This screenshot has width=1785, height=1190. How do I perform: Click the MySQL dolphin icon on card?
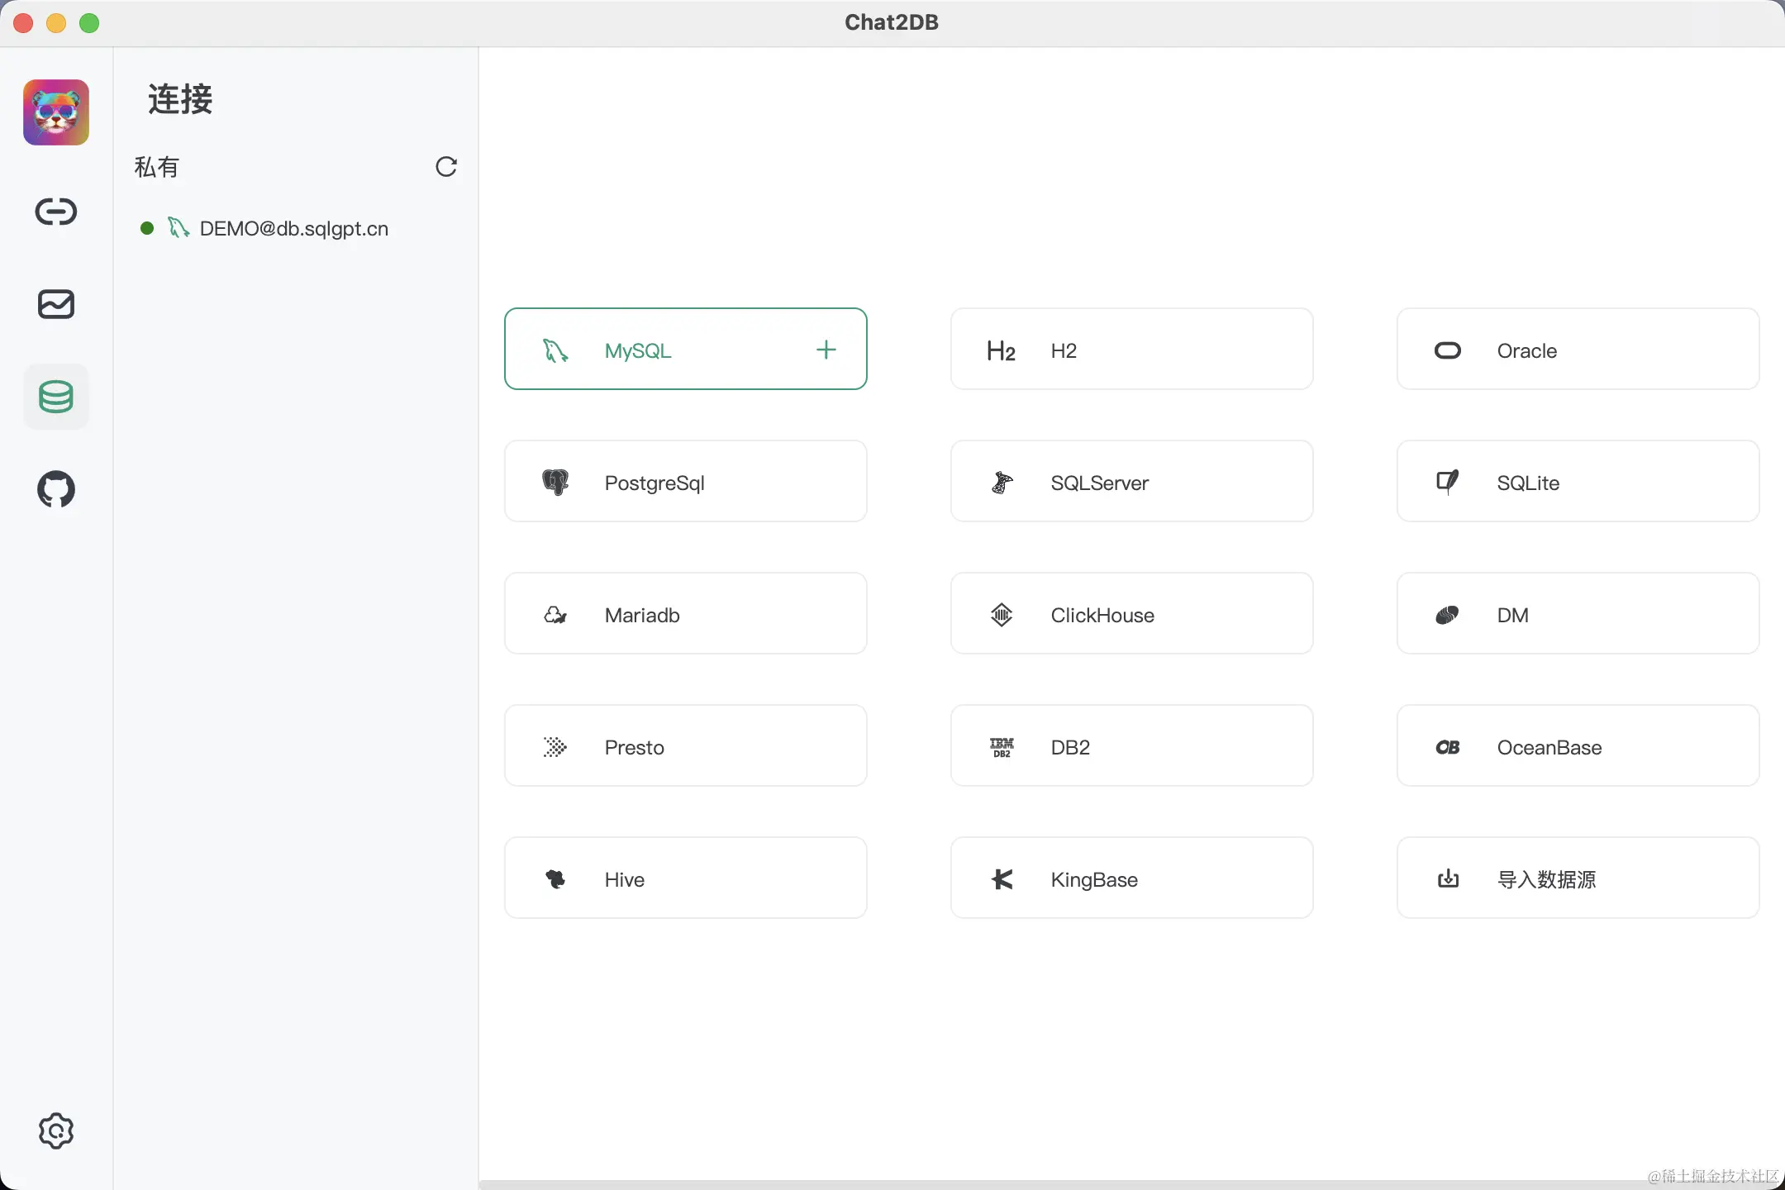click(x=555, y=350)
